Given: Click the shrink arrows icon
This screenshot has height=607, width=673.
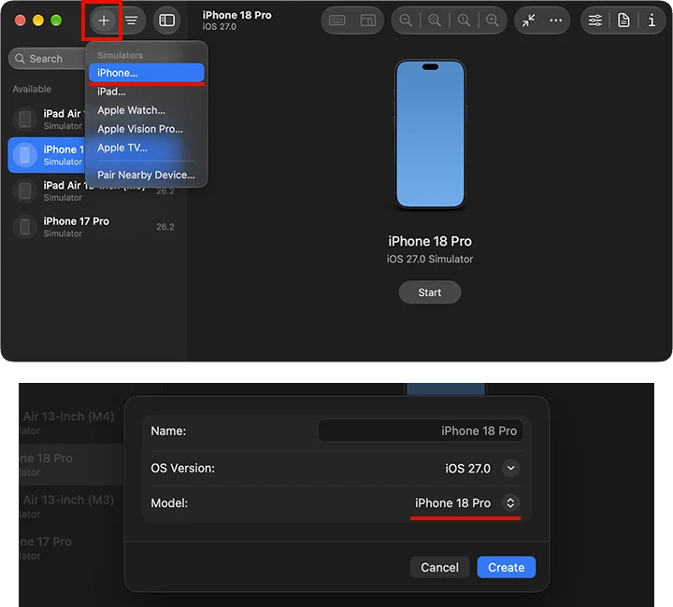Looking at the screenshot, I should [x=528, y=21].
